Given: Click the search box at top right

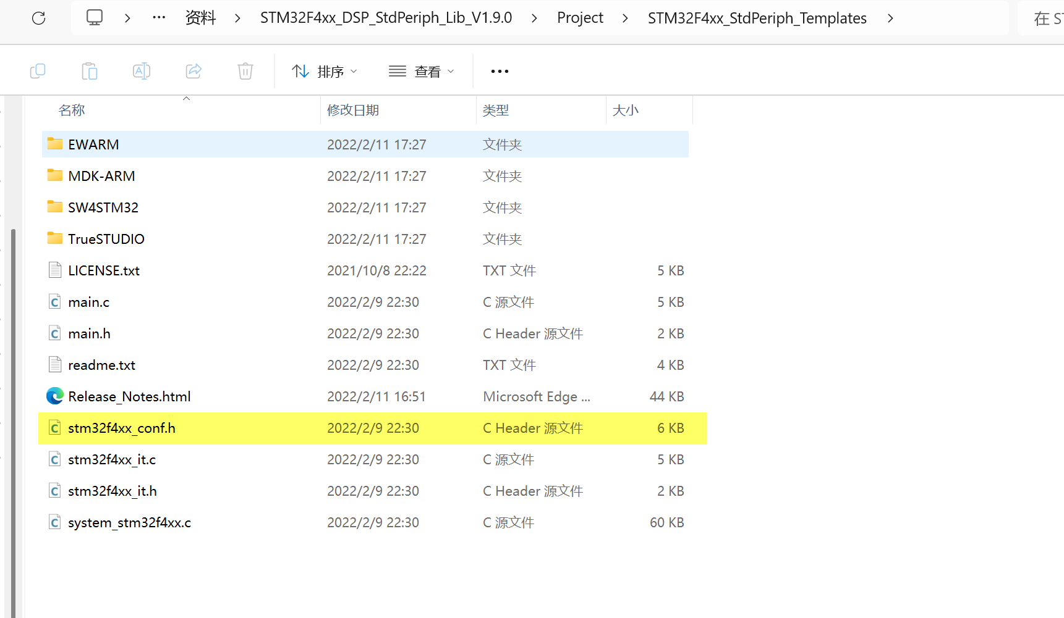Looking at the screenshot, I should pos(1042,18).
